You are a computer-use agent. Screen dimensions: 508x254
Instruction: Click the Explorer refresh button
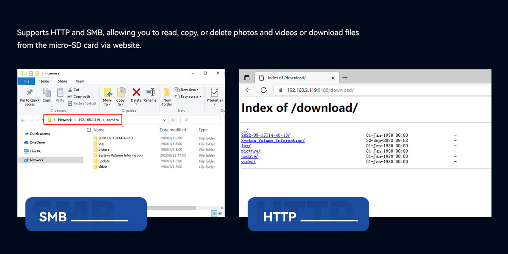click(x=173, y=120)
